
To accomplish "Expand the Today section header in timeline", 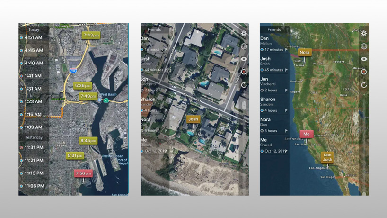I will [33, 29].
